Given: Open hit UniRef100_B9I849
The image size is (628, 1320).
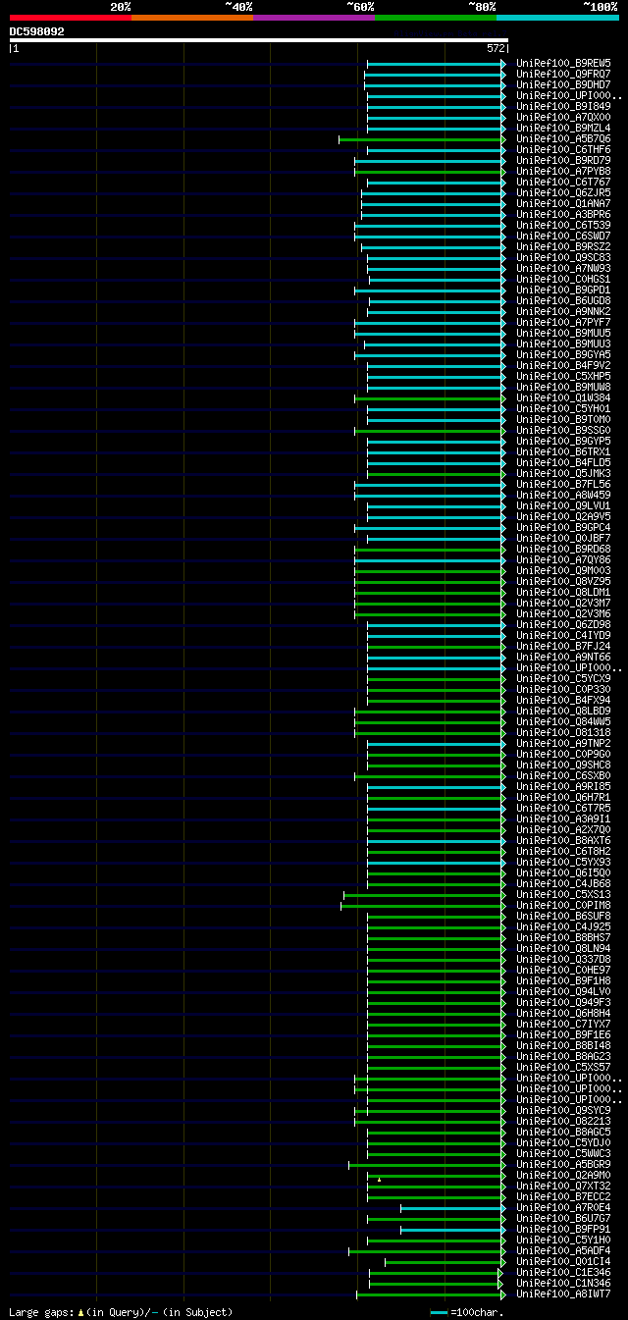Looking at the screenshot, I should pos(563,106).
